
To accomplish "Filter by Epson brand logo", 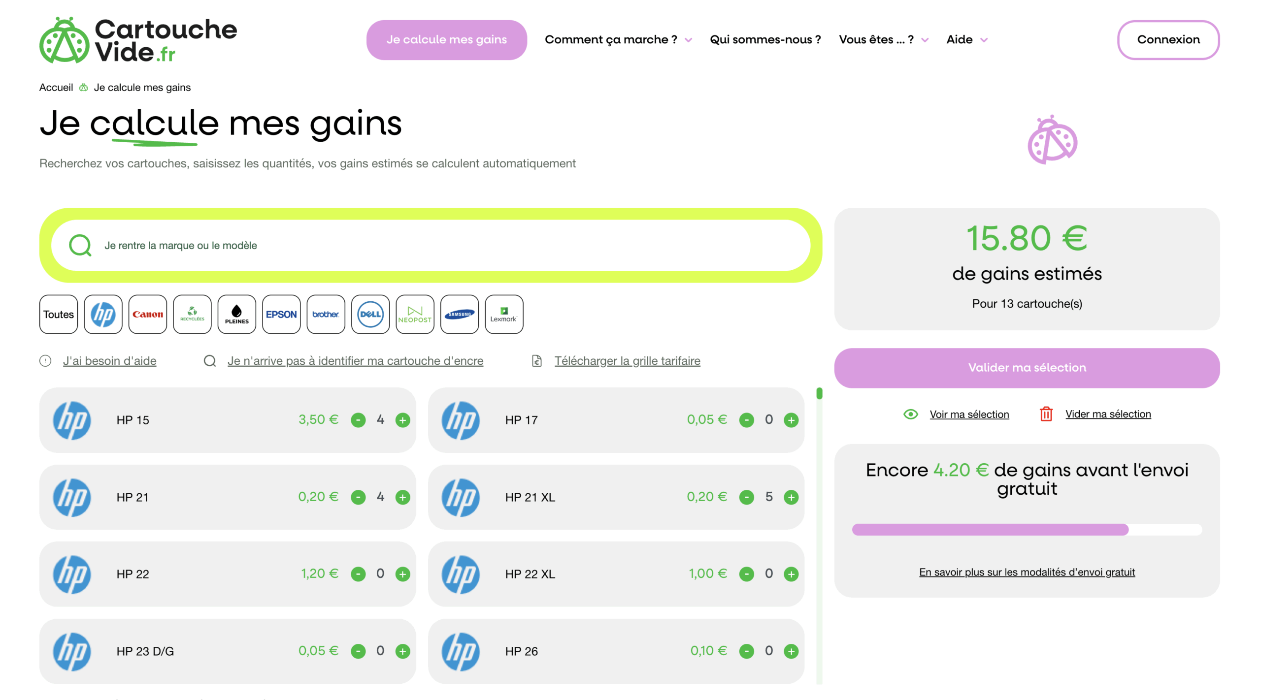I will point(281,314).
